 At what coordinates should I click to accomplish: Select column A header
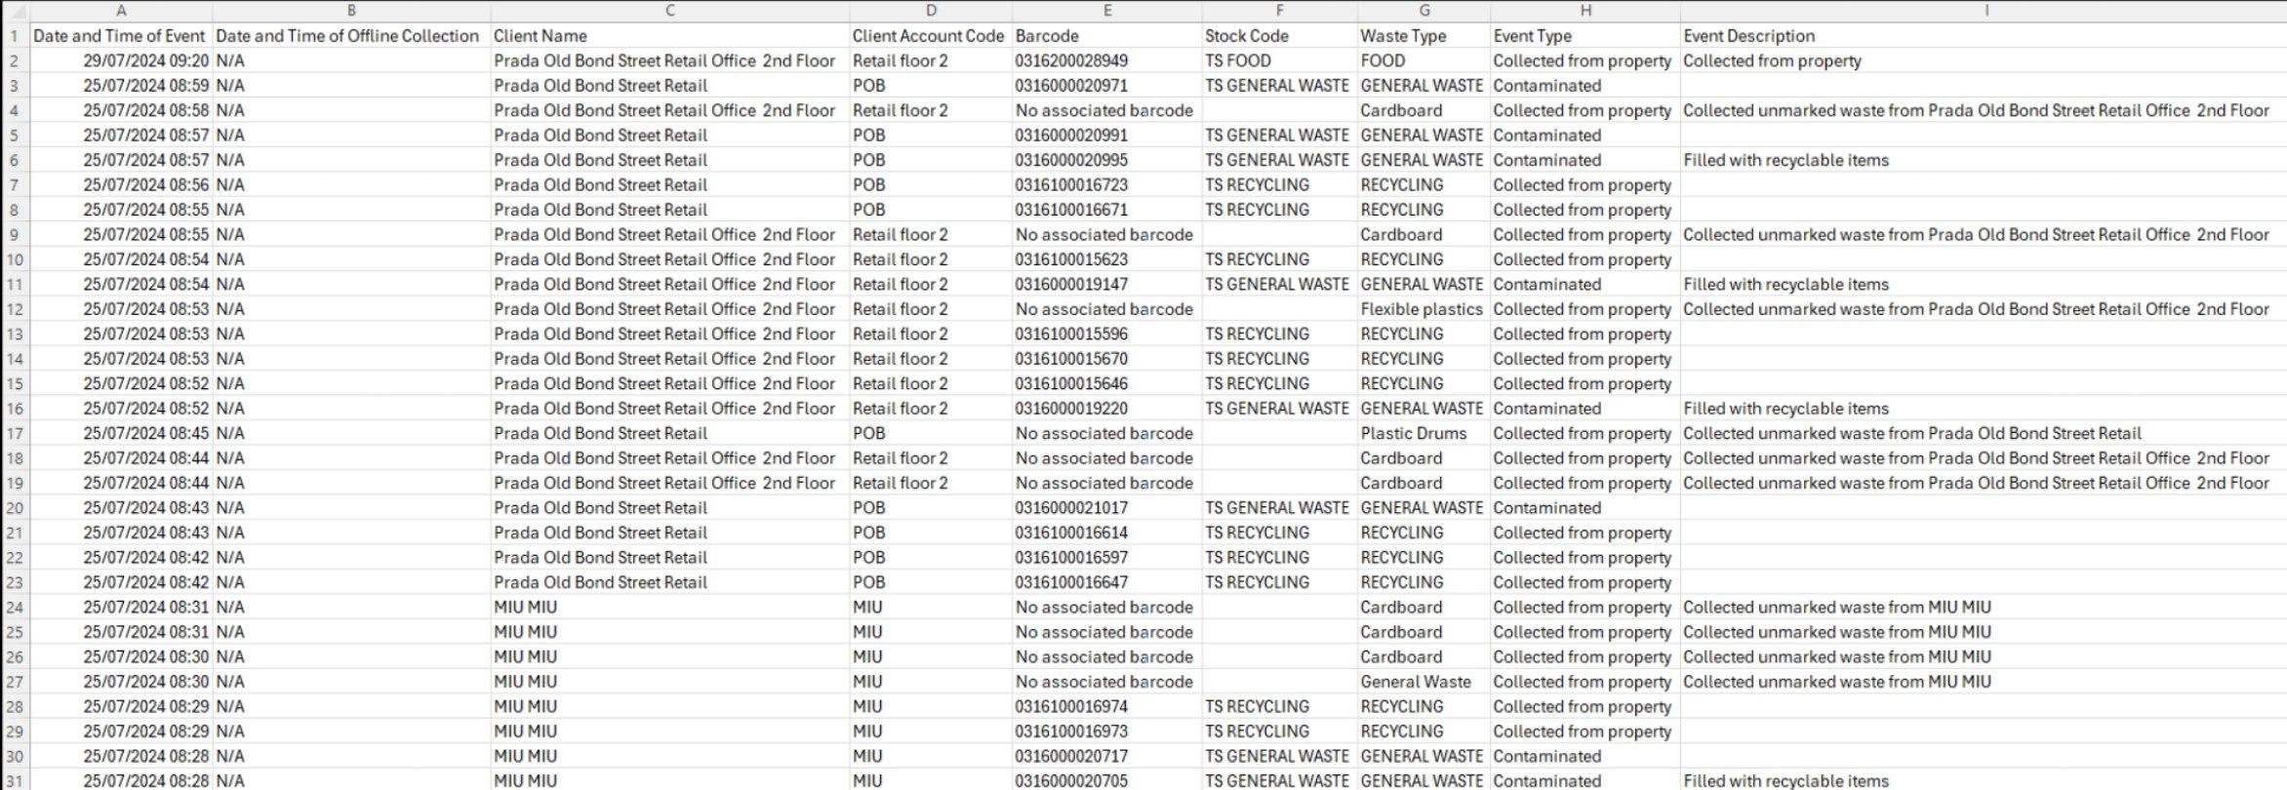point(121,11)
